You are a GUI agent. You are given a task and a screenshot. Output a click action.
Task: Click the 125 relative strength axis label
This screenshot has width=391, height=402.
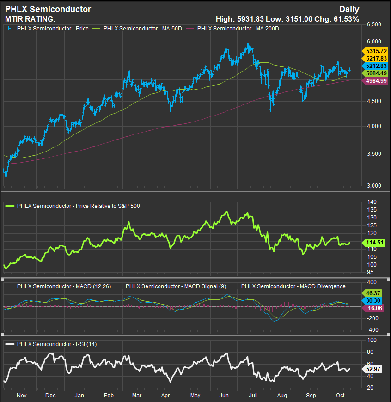click(372, 225)
